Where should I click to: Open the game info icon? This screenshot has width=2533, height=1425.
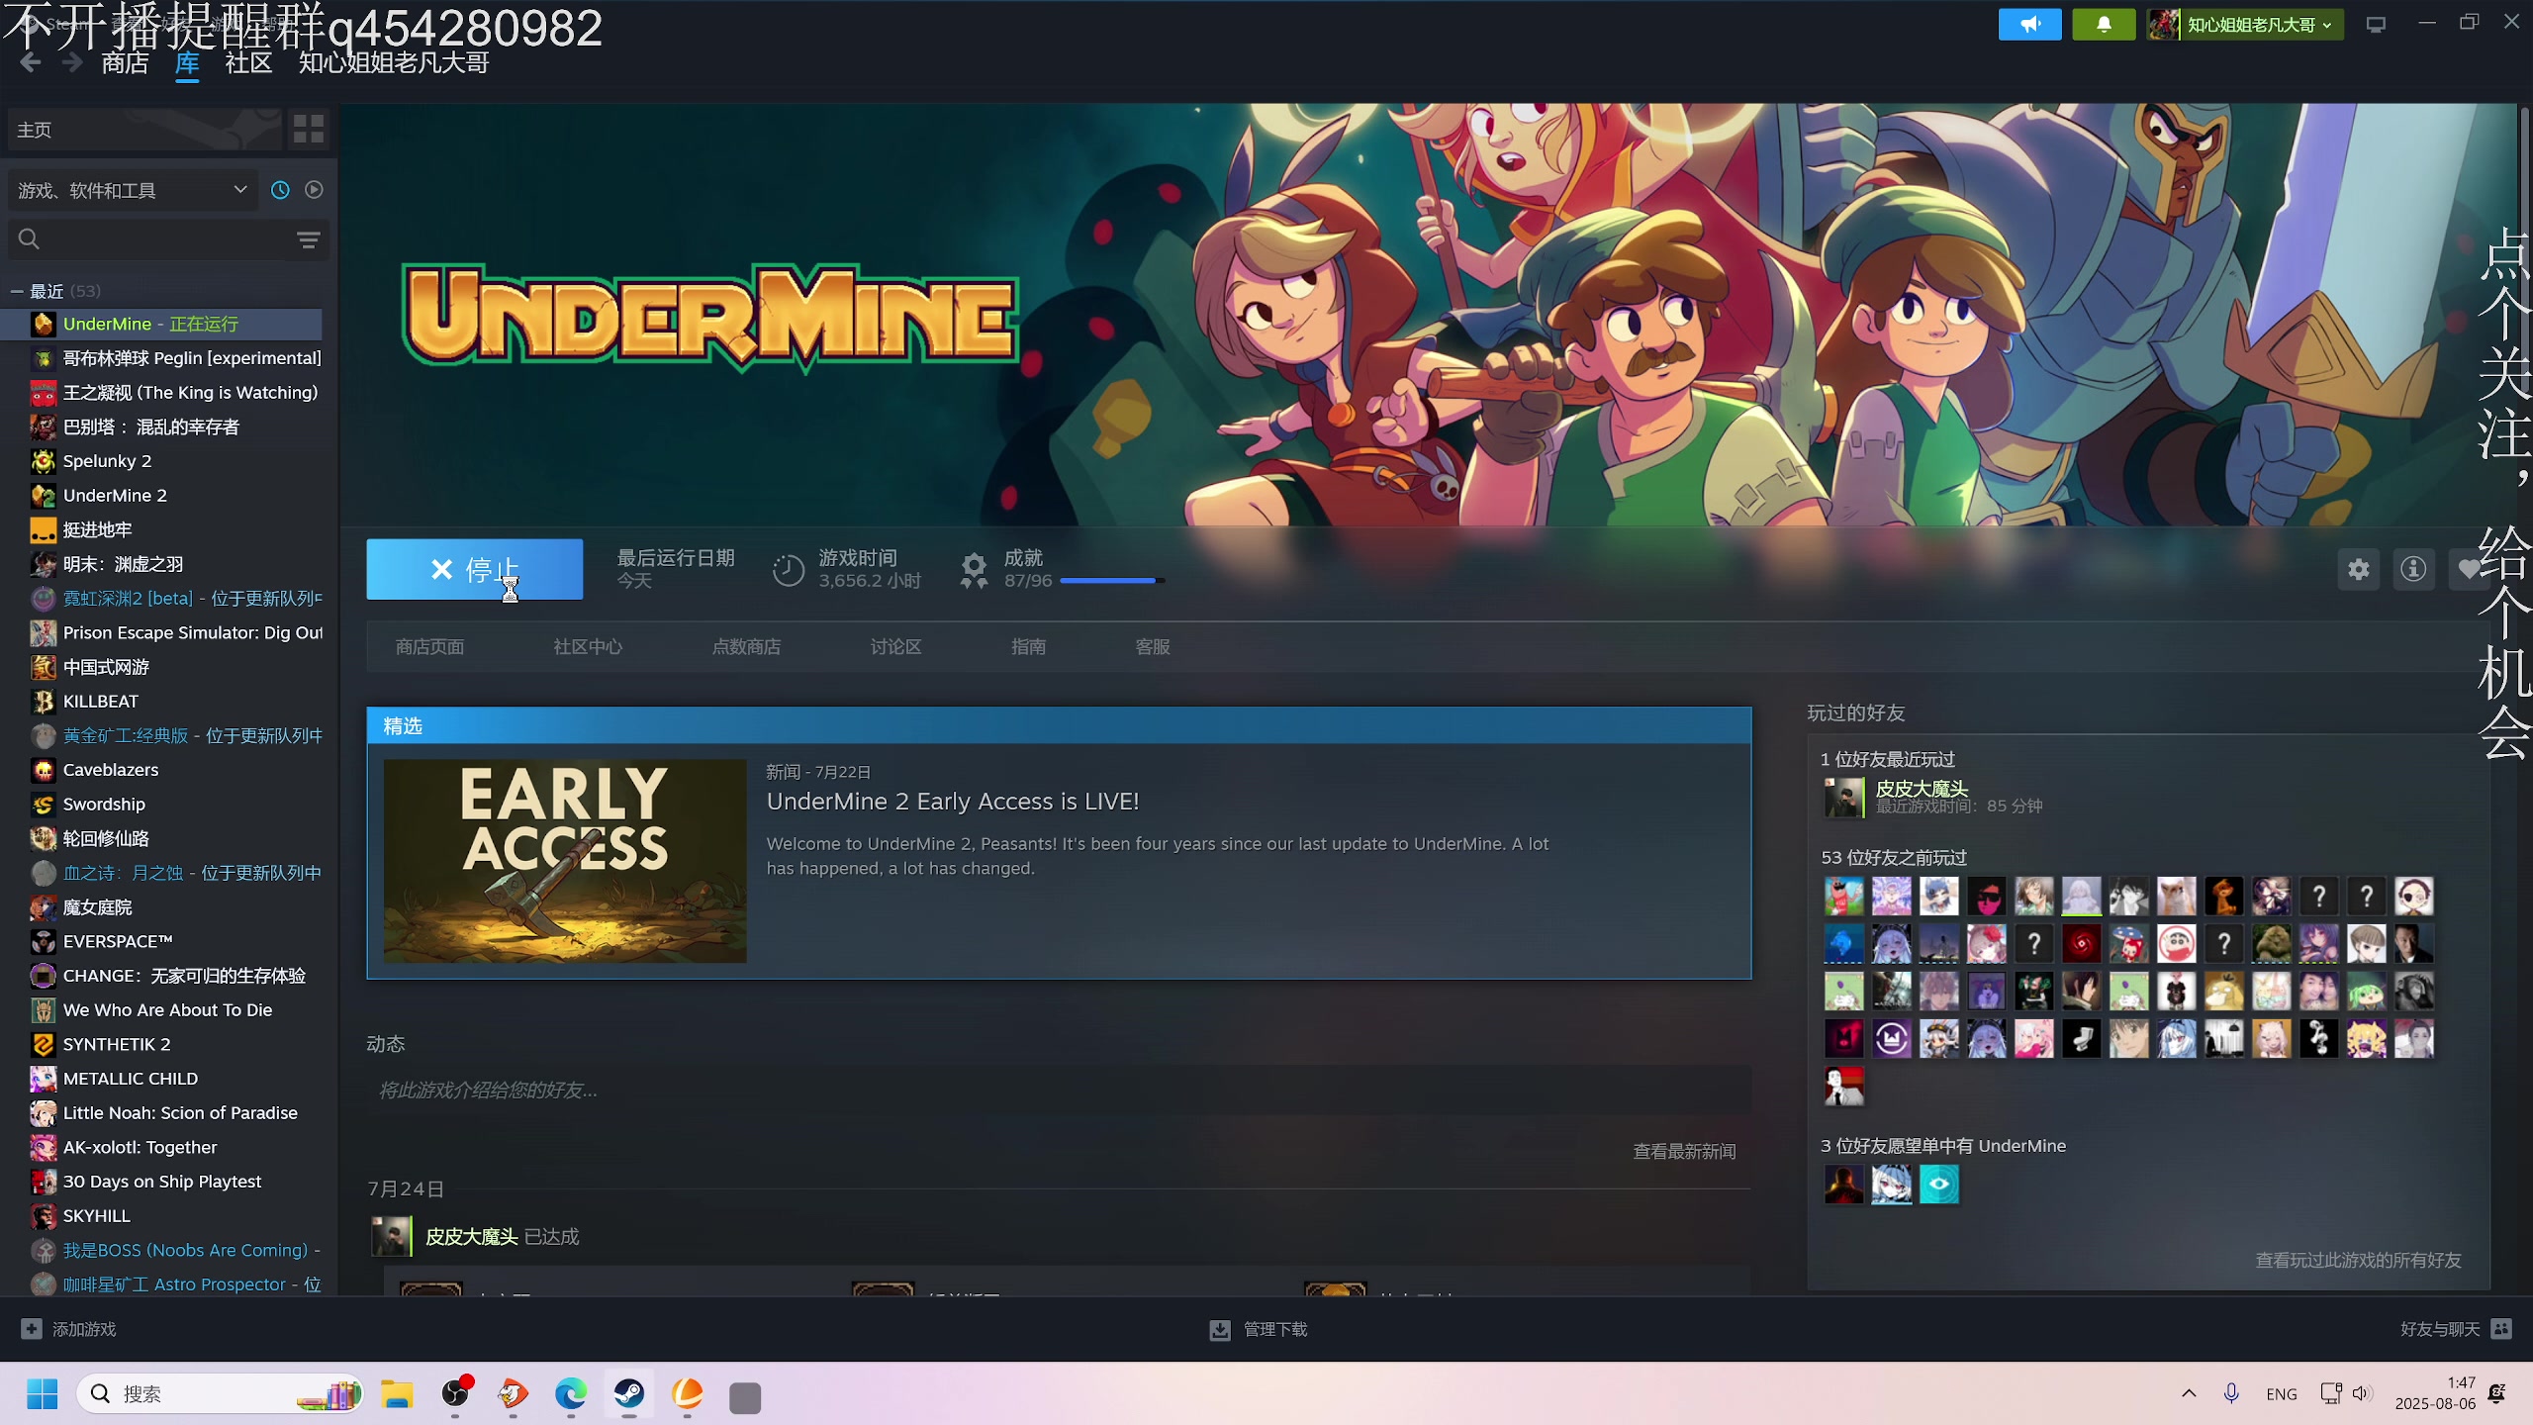(2413, 569)
